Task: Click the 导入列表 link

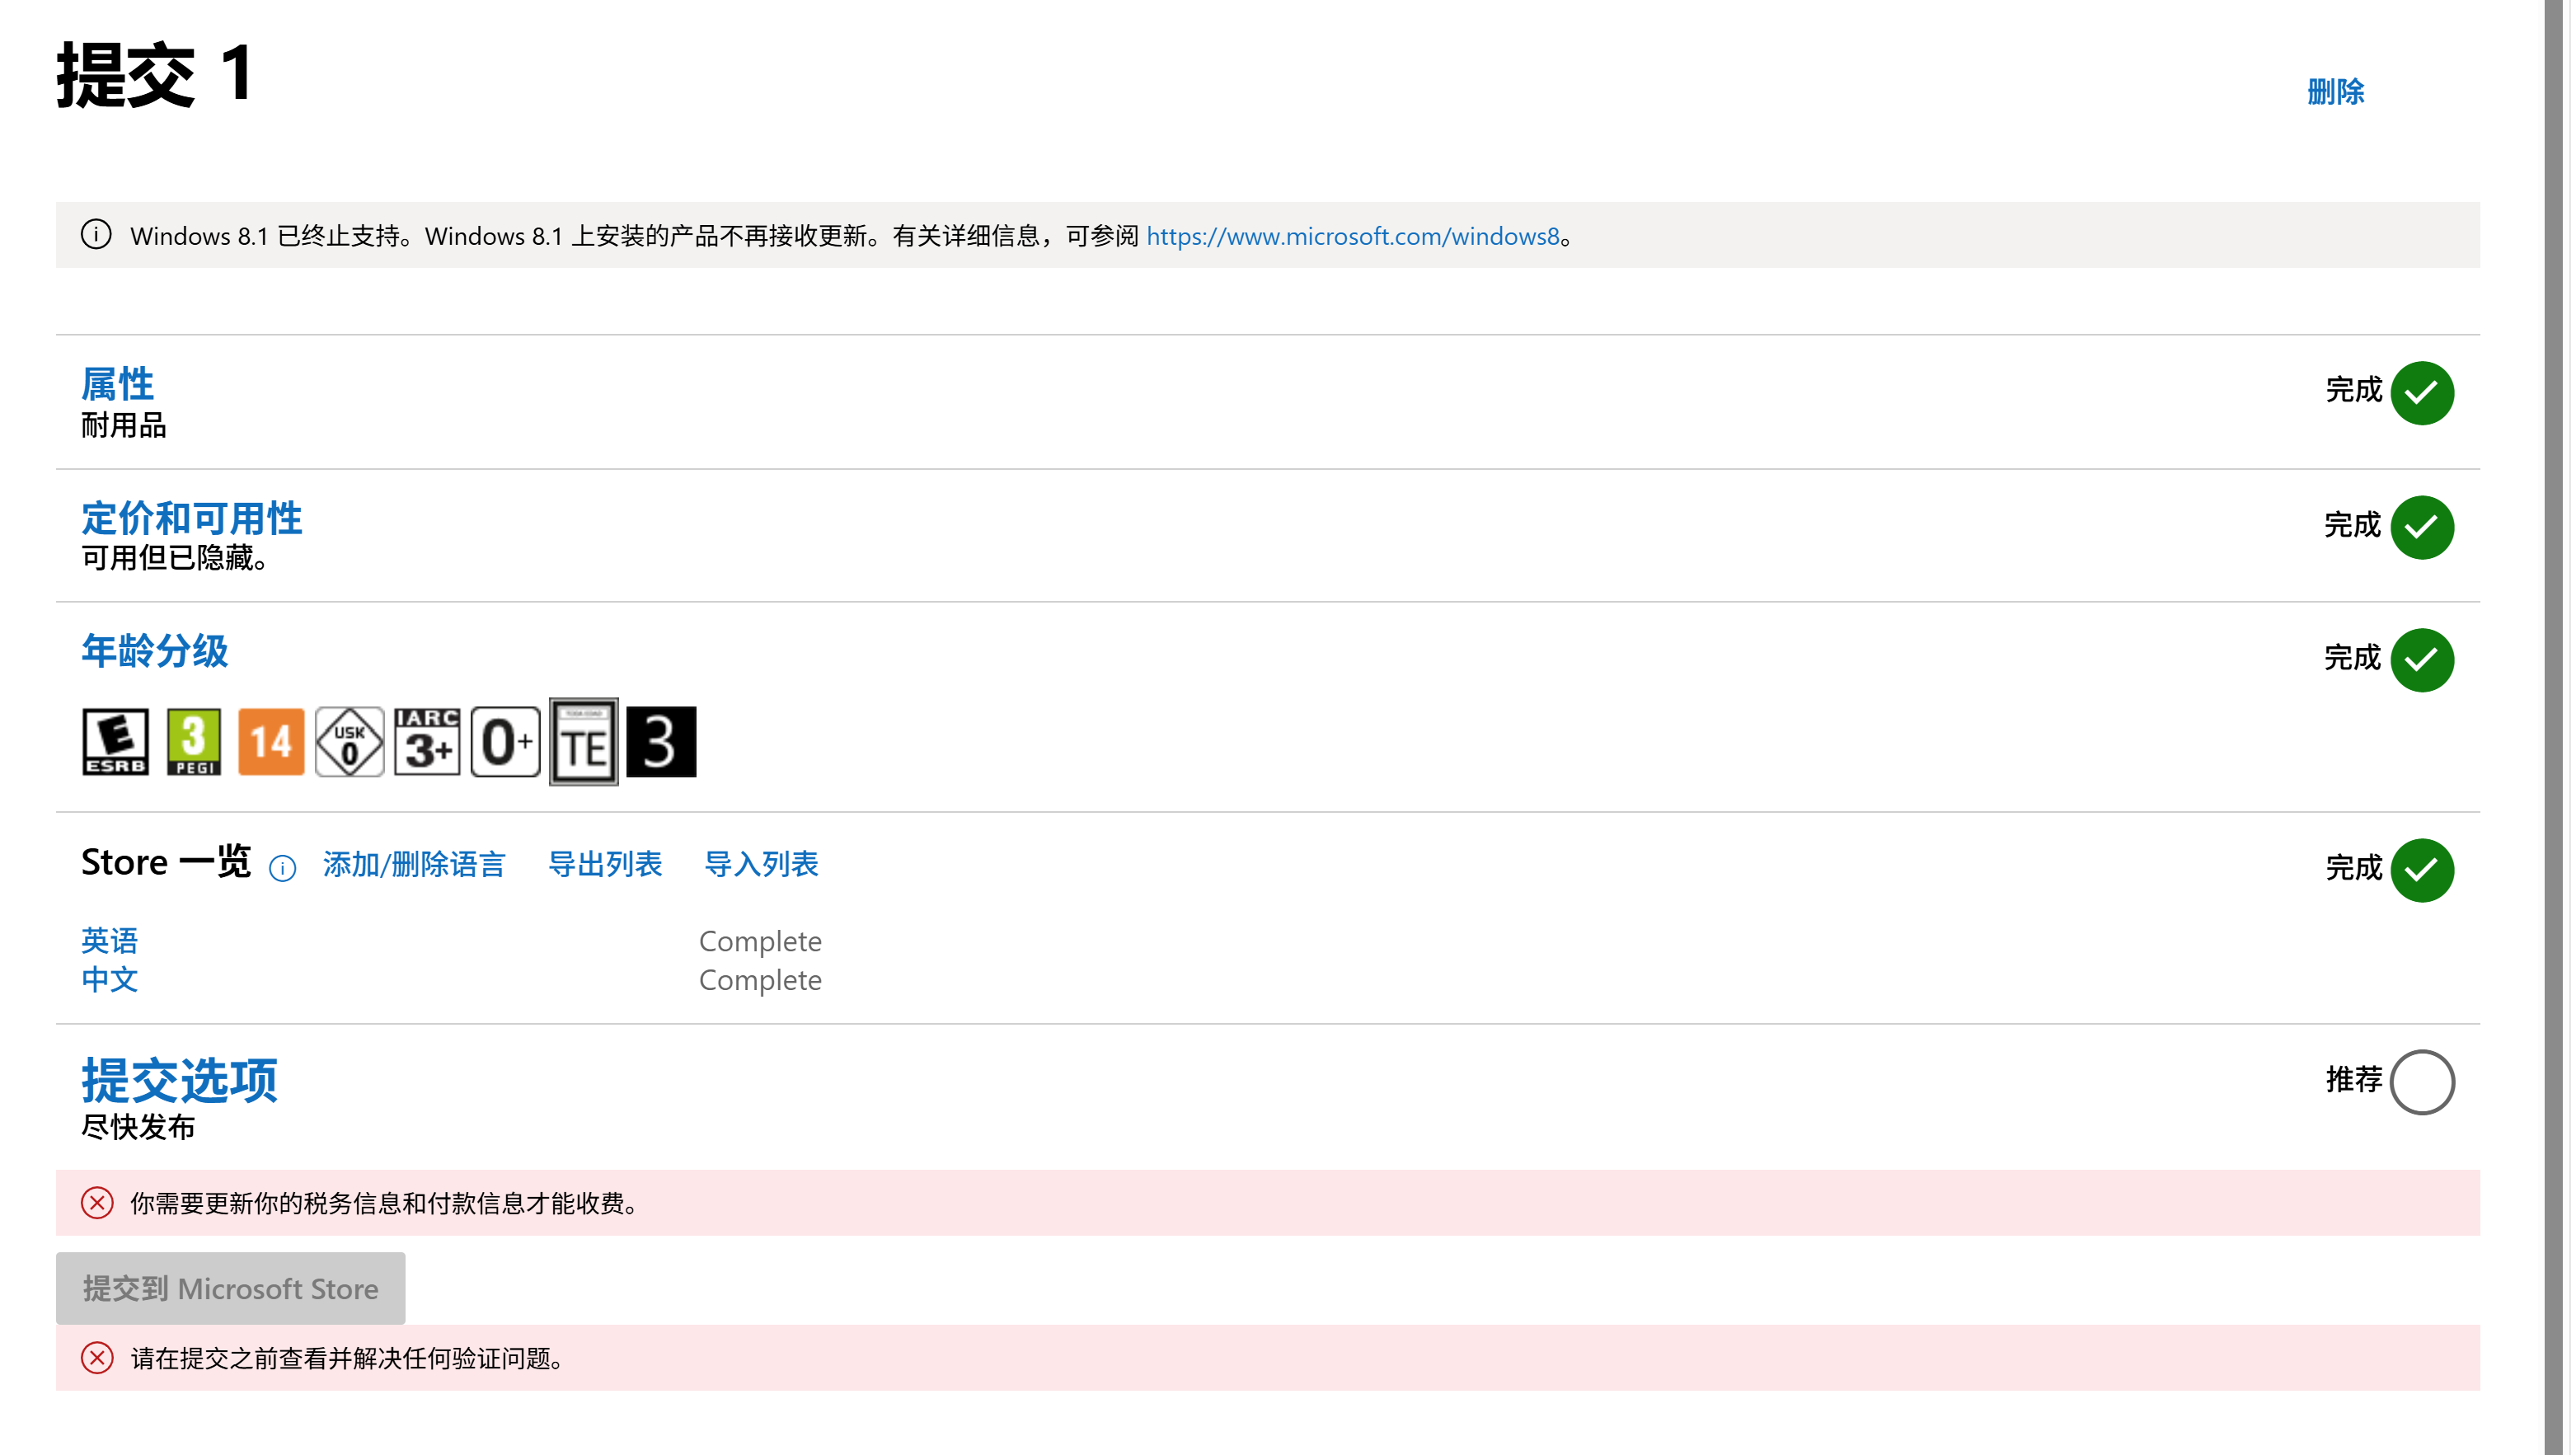Action: [761, 864]
